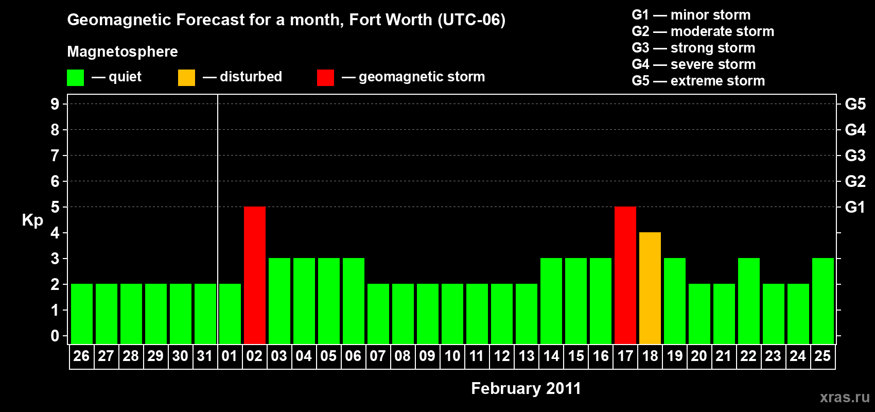Click the green bar above date 25
The width and height of the screenshot is (875, 412).
(x=823, y=301)
